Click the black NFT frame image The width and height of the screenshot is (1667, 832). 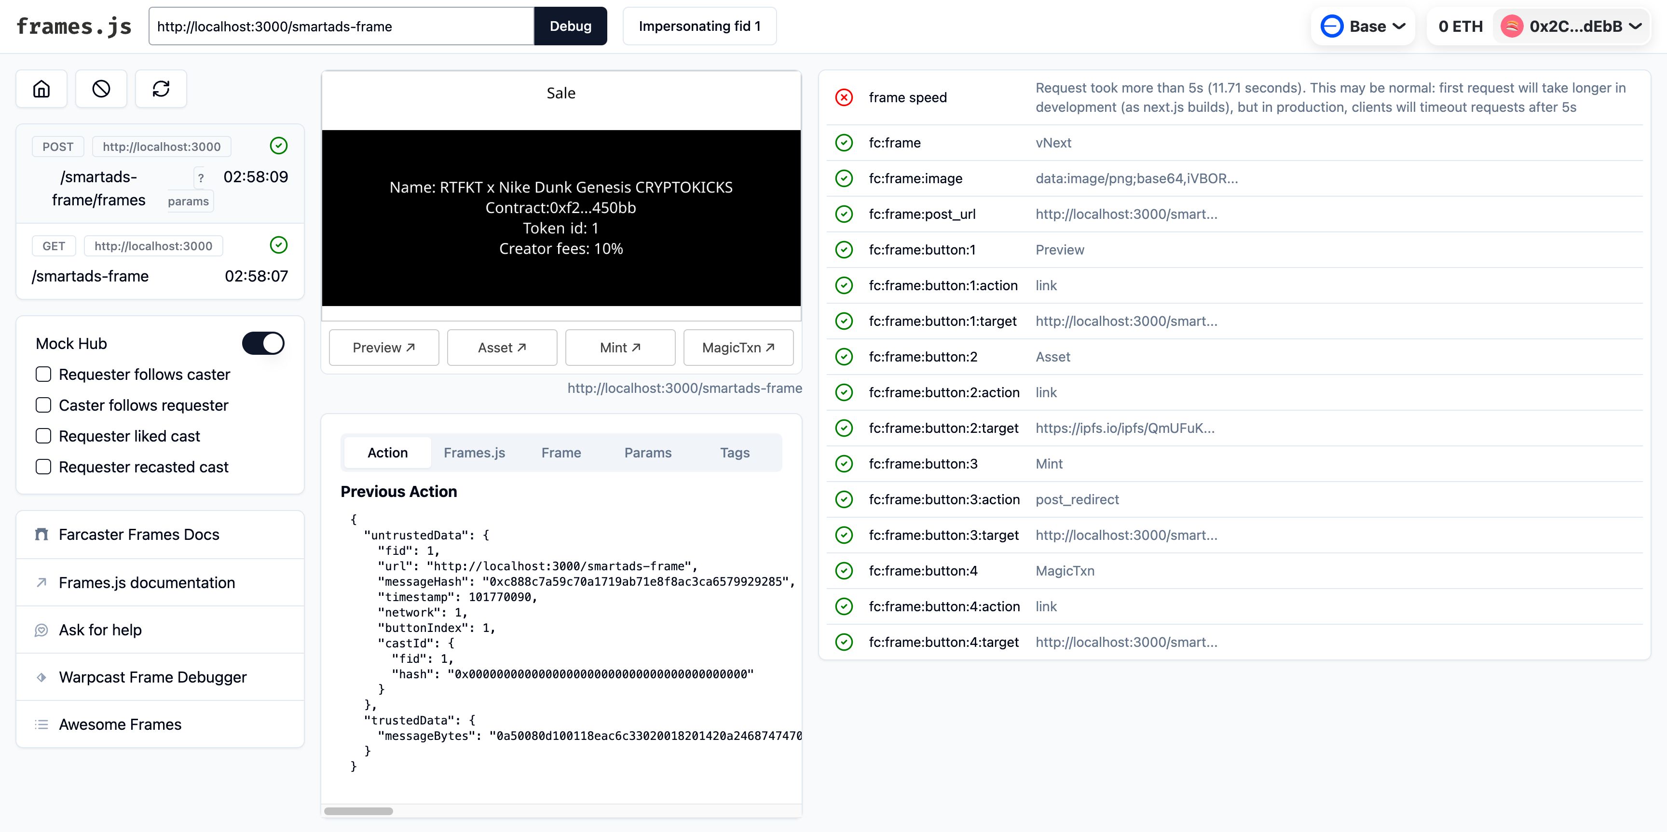coord(561,218)
